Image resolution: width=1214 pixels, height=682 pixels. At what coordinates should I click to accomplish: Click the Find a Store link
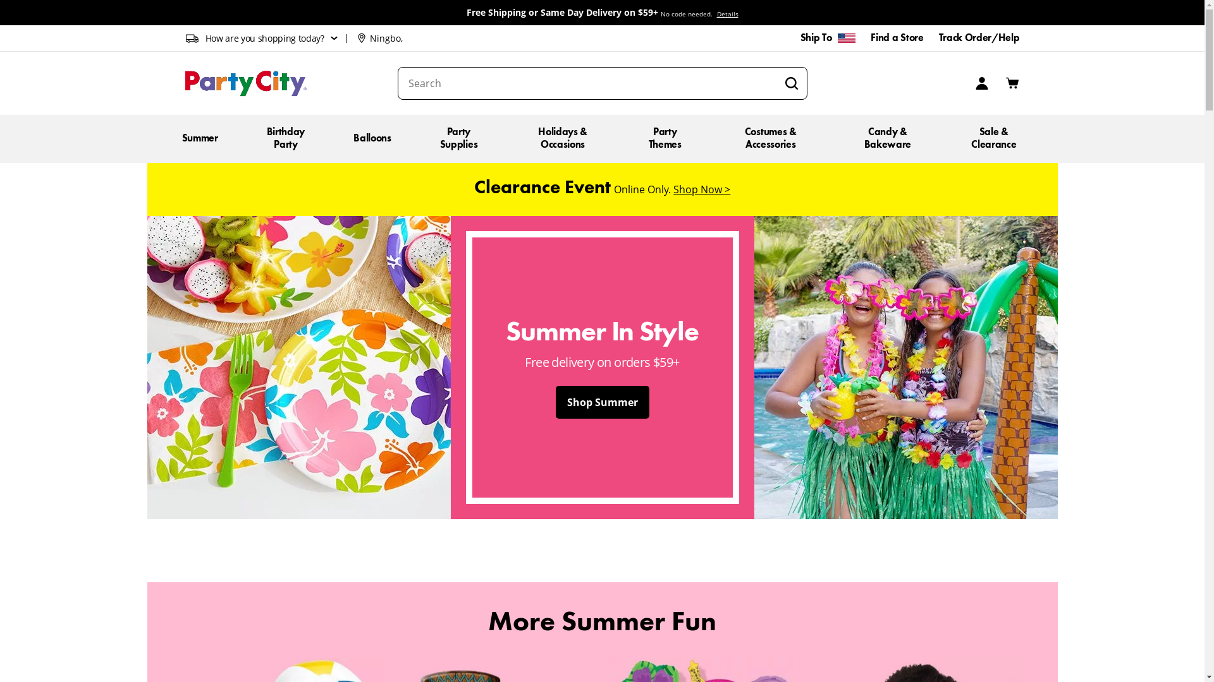[x=897, y=38]
